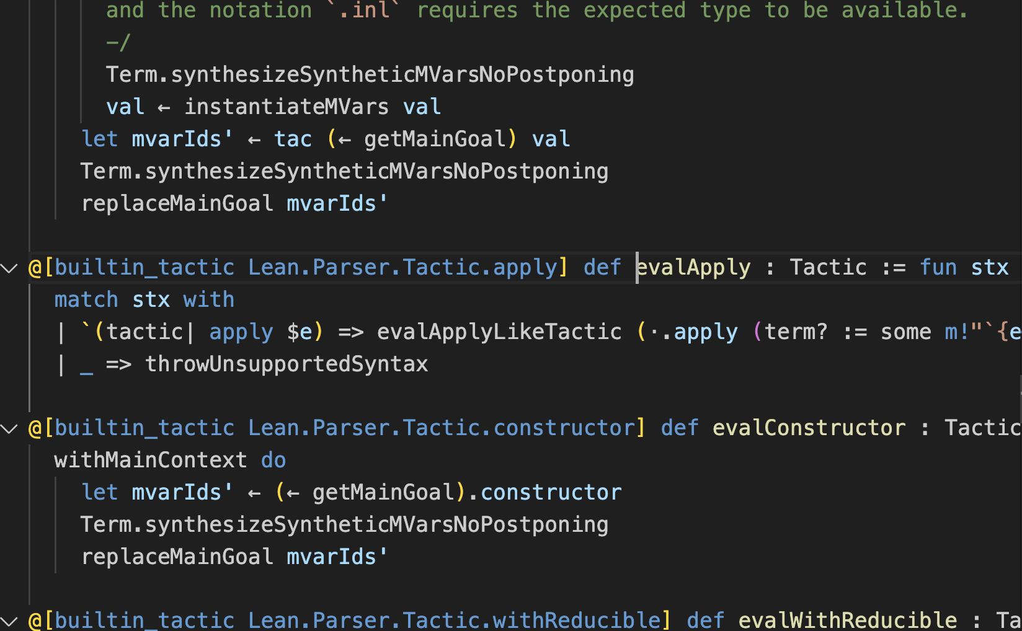Screen dimensions: 1022x631
Task: Click the evalApply function name
Action: click(x=694, y=268)
